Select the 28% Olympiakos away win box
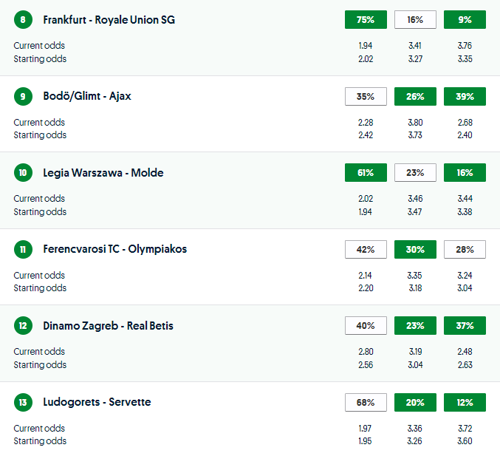Image resolution: width=500 pixels, height=456 pixels. coord(465,249)
